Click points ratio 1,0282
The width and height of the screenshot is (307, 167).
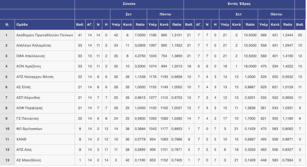[177, 118]
